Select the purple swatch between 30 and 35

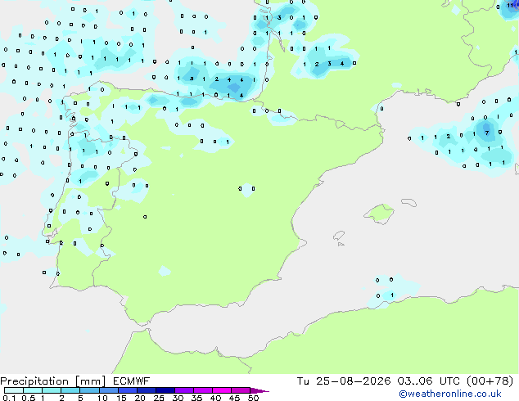[x=184, y=390]
